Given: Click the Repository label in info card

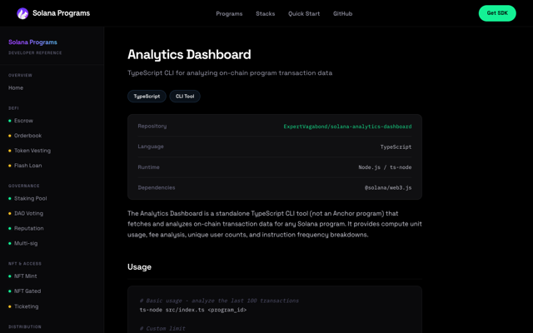Looking at the screenshot, I should 152,126.
